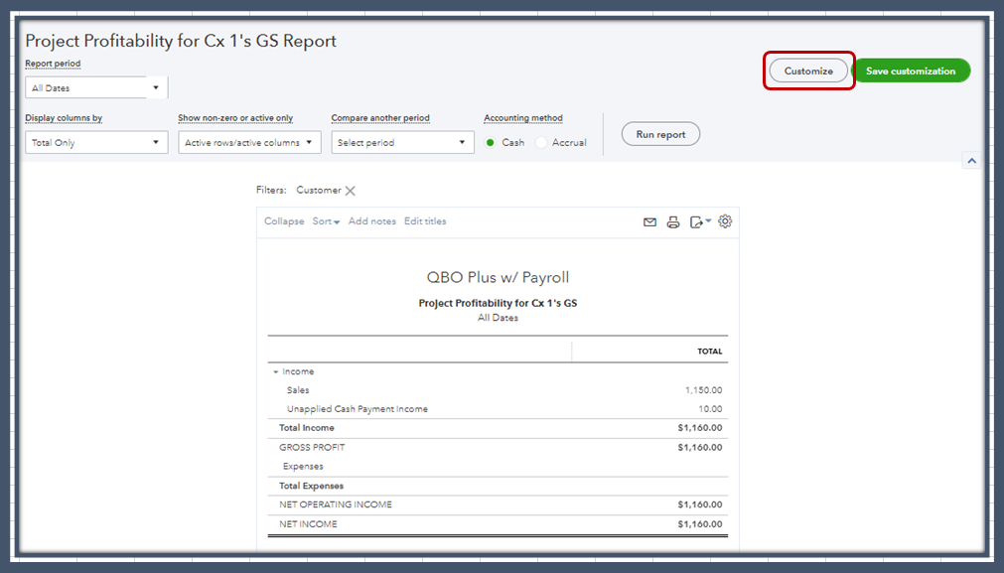Screen dimensions: 1004x573
Task: Collapse the Income section triangle
Action: (276, 370)
